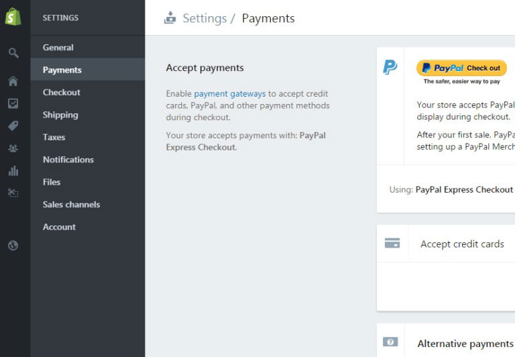Click 'The safer, easier way to pay' text
The image size is (515, 357).
coord(462,81)
